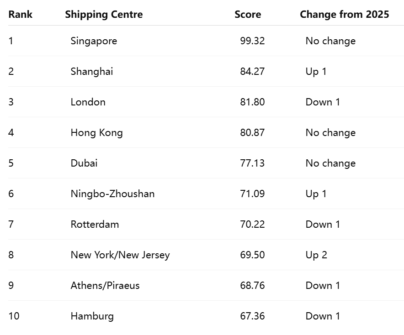Click the Change from 2025 header
Image resolution: width=404 pixels, height=335 pixels.
[x=345, y=15]
